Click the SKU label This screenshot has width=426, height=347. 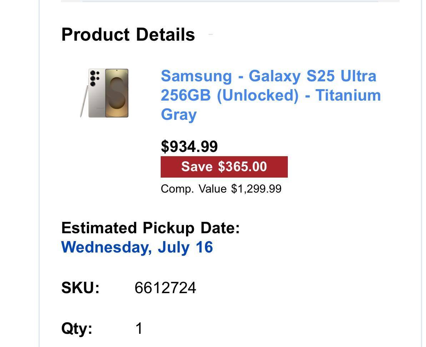80,288
